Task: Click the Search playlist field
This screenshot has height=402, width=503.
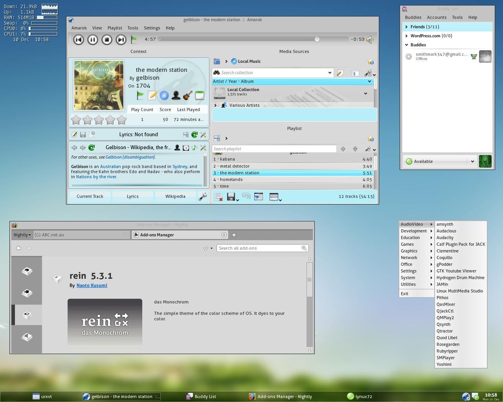Action: (x=274, y=149)
